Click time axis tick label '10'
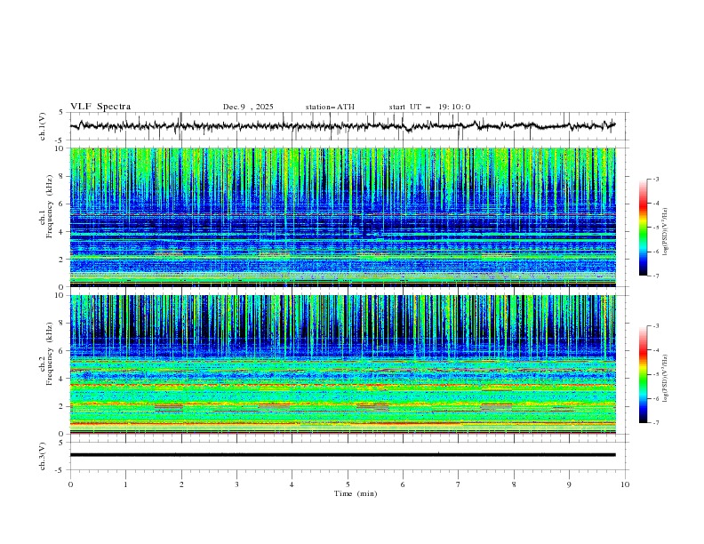The height and width of the screenshot is (544, 704). (625, 484)
